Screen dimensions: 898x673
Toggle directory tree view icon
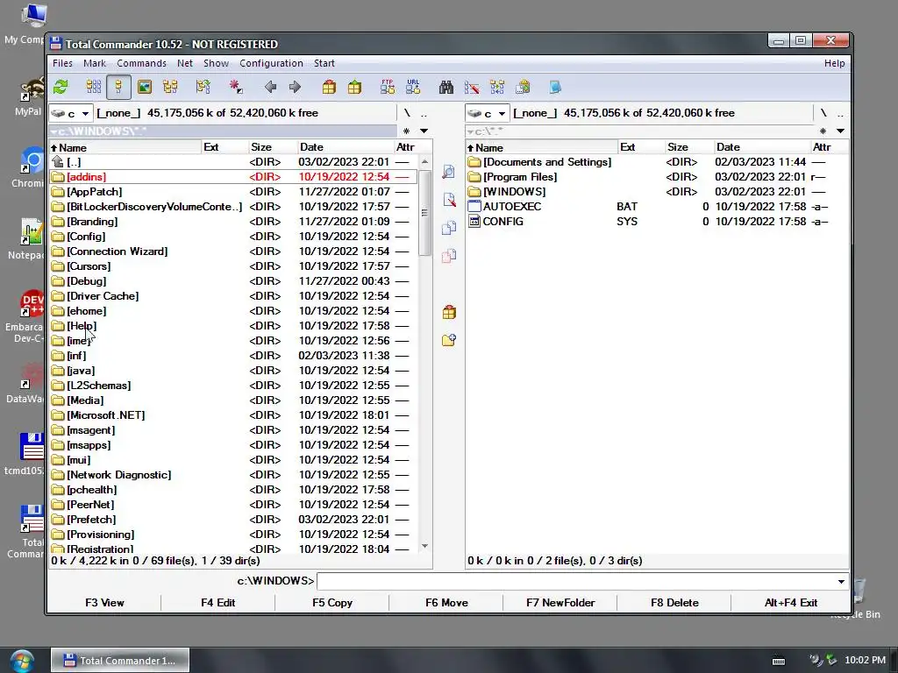[x=170, y=87]
